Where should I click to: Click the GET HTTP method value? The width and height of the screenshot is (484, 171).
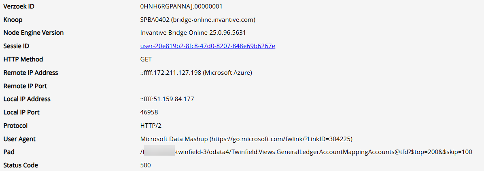tap(146, 59)
